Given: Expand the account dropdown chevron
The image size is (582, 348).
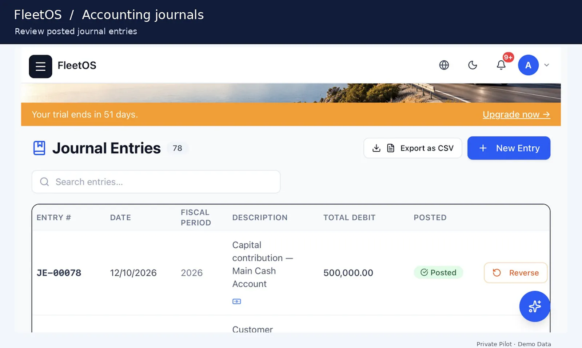Looking at the screenshot, I should coord(546,65).
